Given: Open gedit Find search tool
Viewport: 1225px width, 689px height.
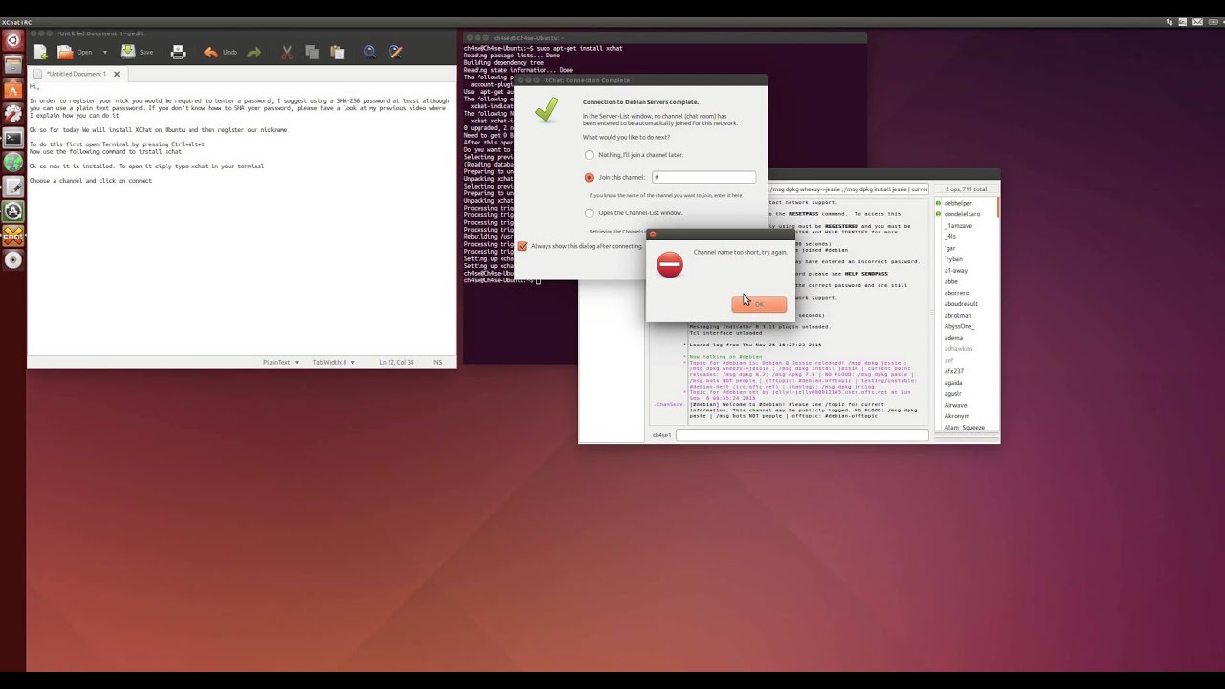Looking at the screenshot, I should point(369,52).
